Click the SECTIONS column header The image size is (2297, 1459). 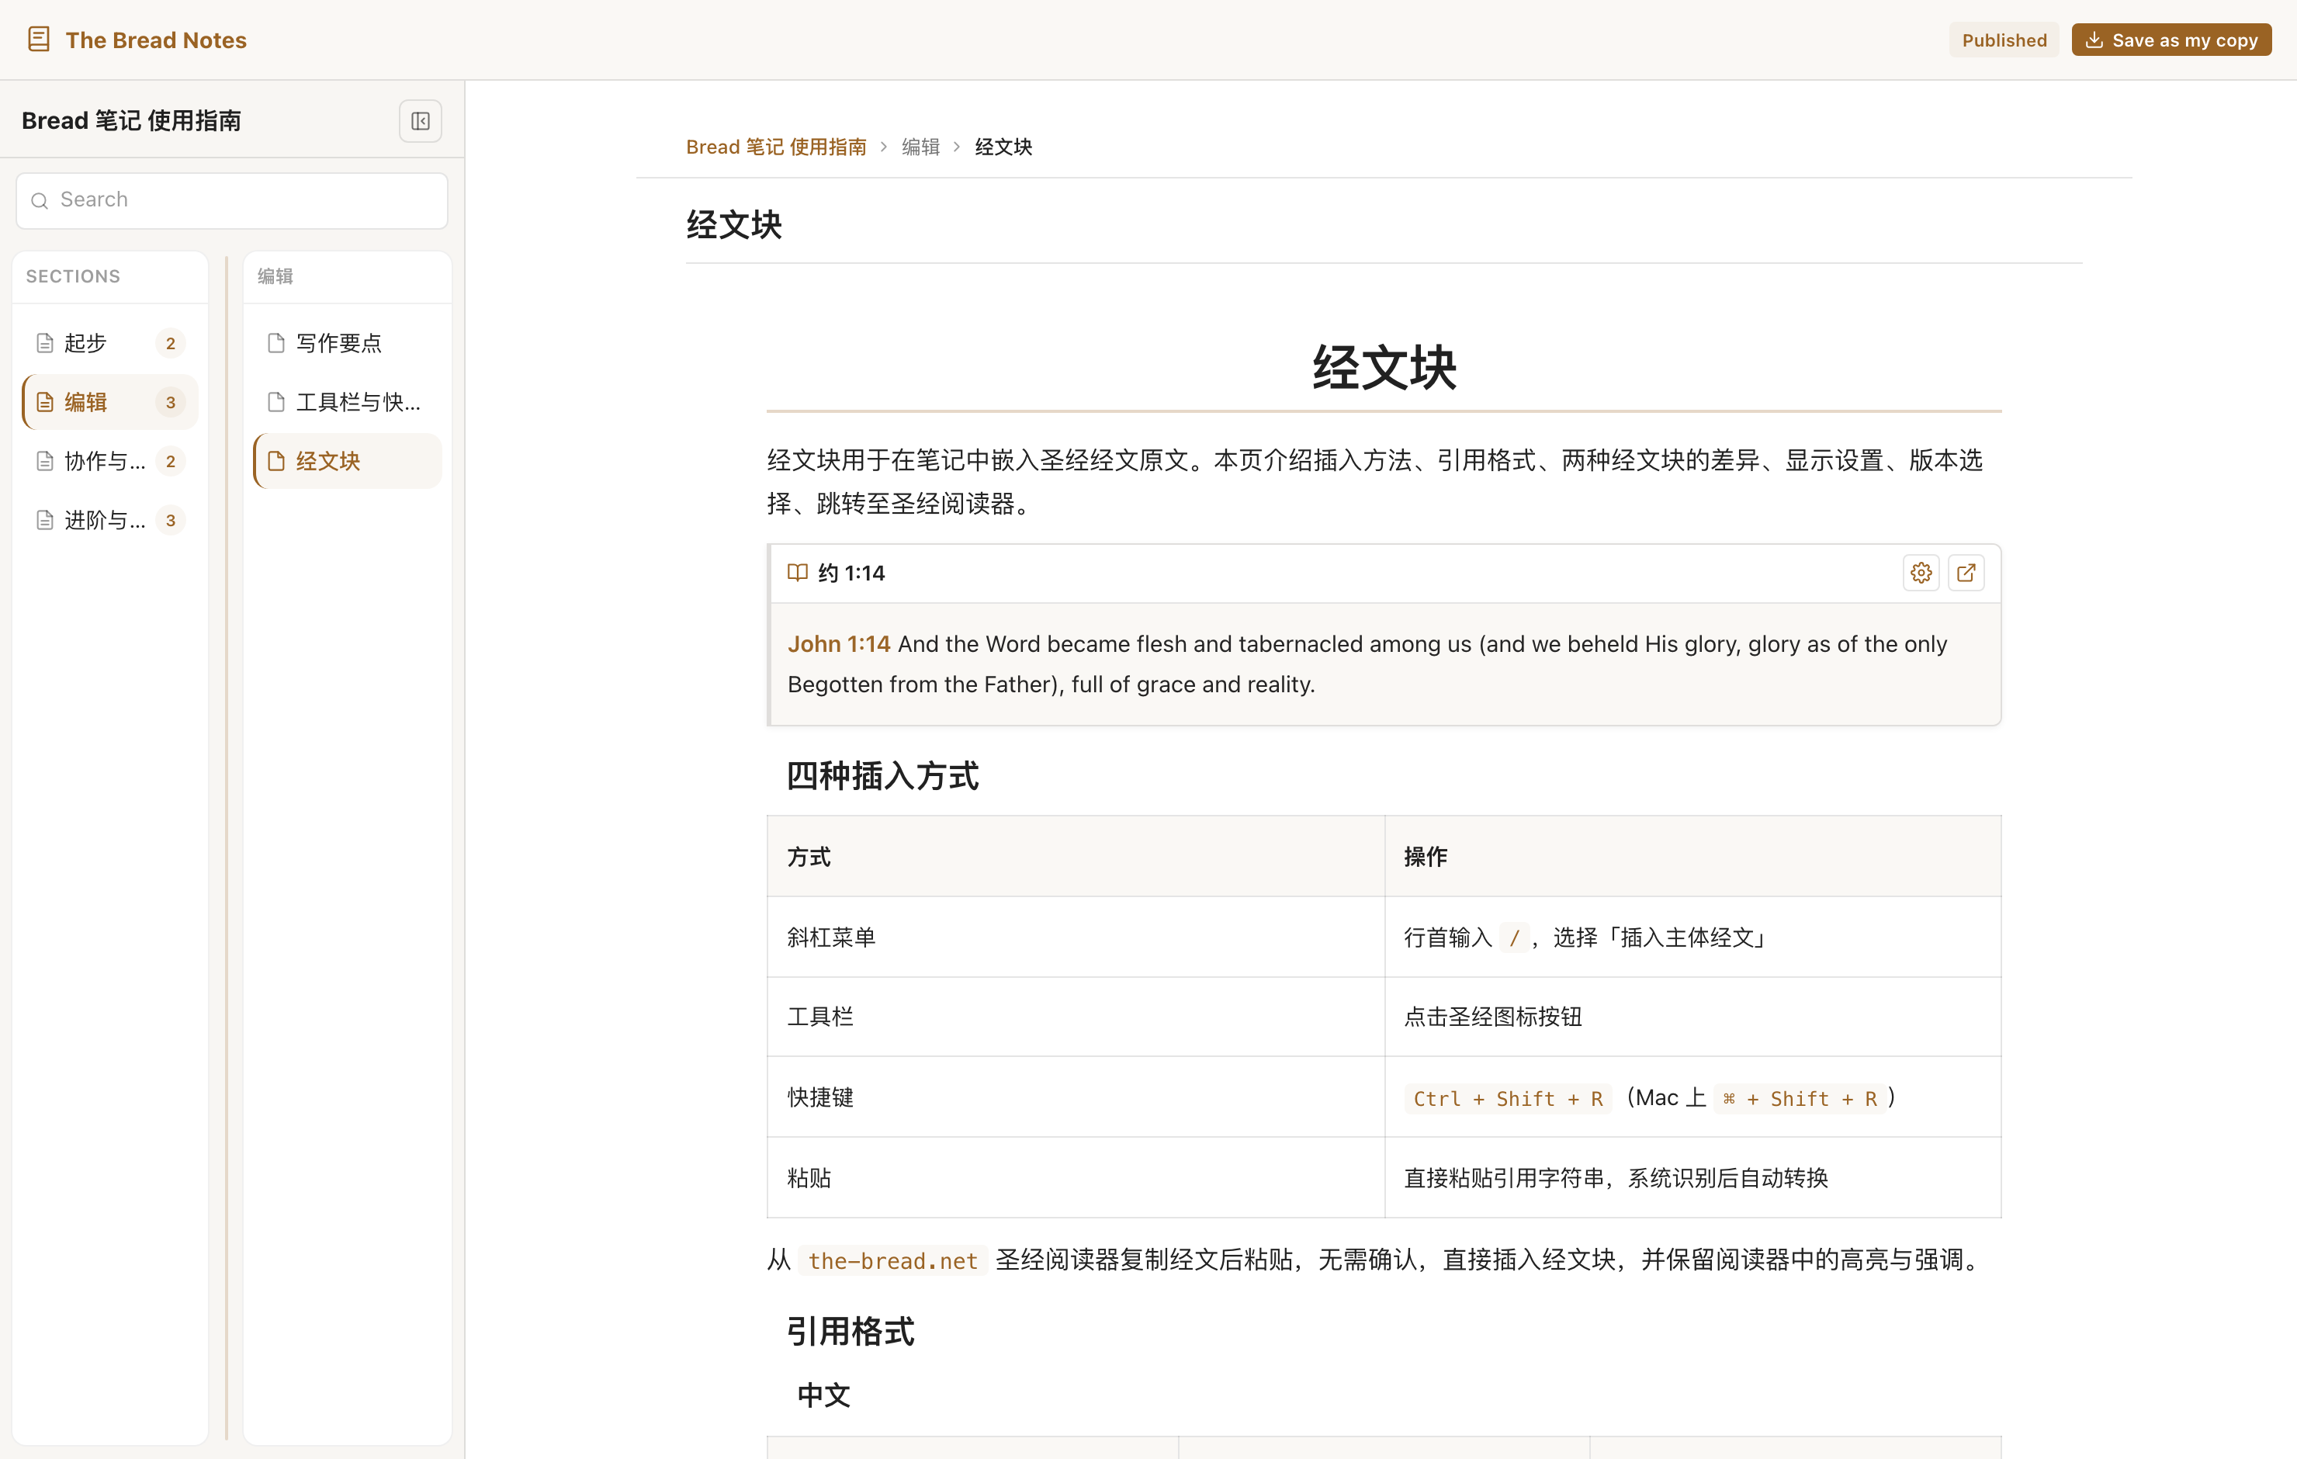(72, 277)
